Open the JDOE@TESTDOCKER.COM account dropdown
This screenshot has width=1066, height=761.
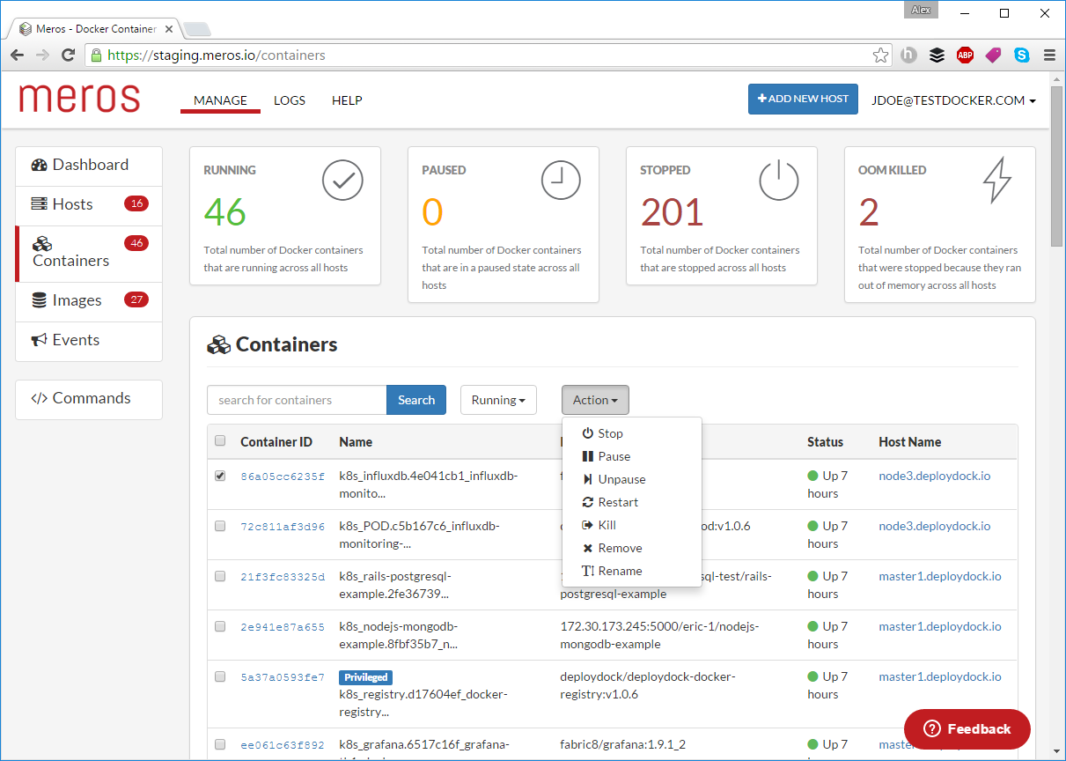point(952,100)
